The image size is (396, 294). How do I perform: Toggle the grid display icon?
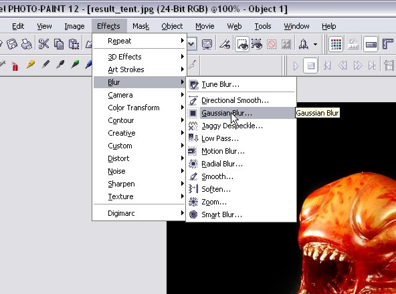(x=336, y=44)
